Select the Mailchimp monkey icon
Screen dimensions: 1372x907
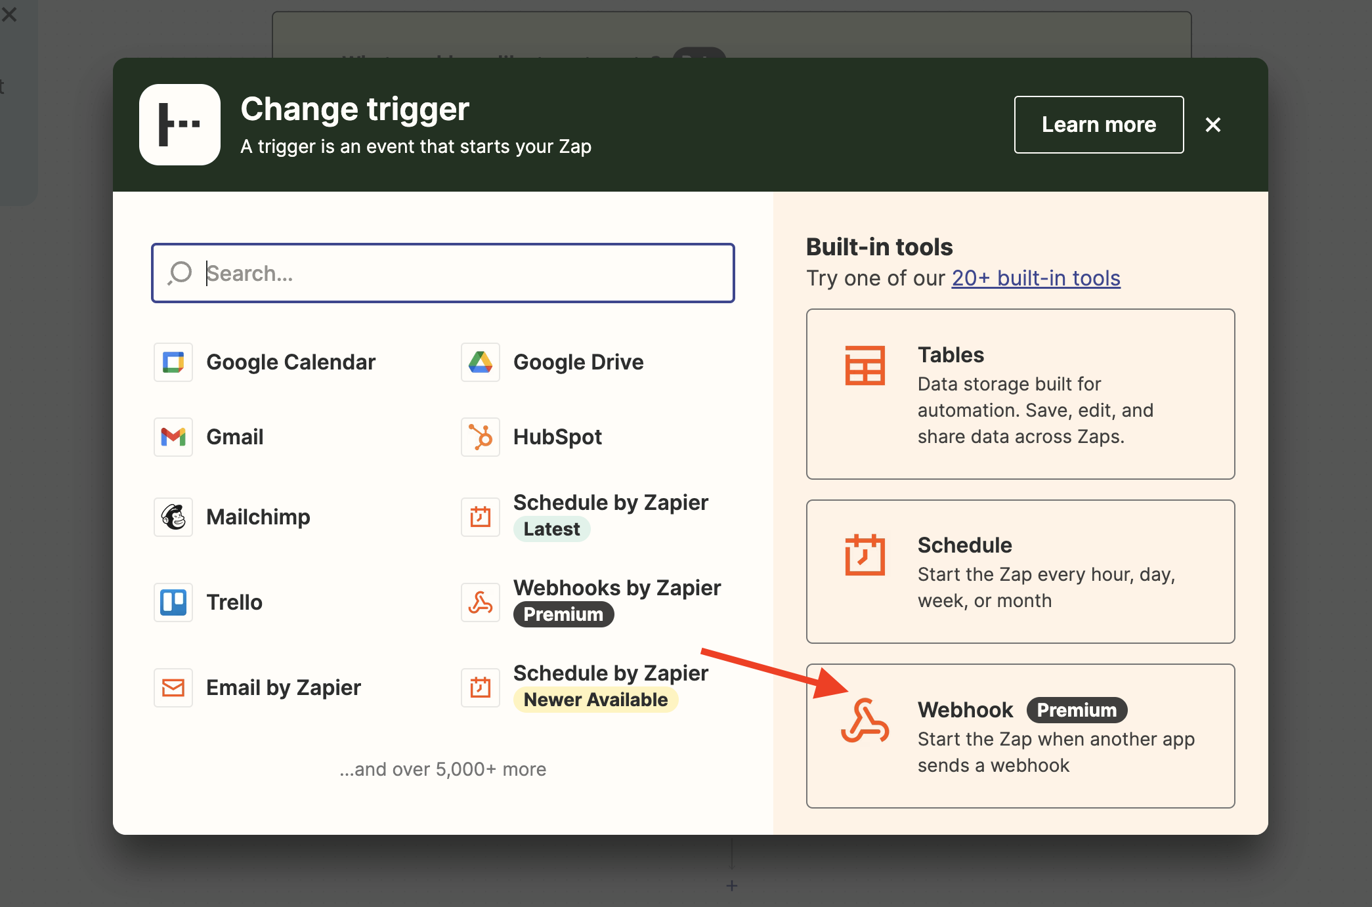173,517
